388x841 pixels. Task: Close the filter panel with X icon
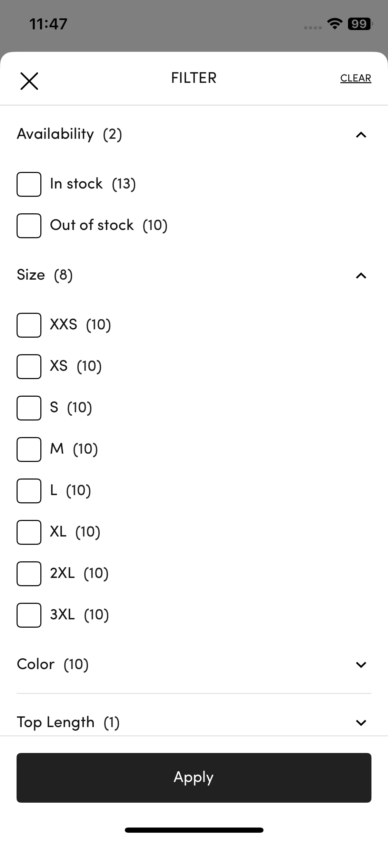29,81
